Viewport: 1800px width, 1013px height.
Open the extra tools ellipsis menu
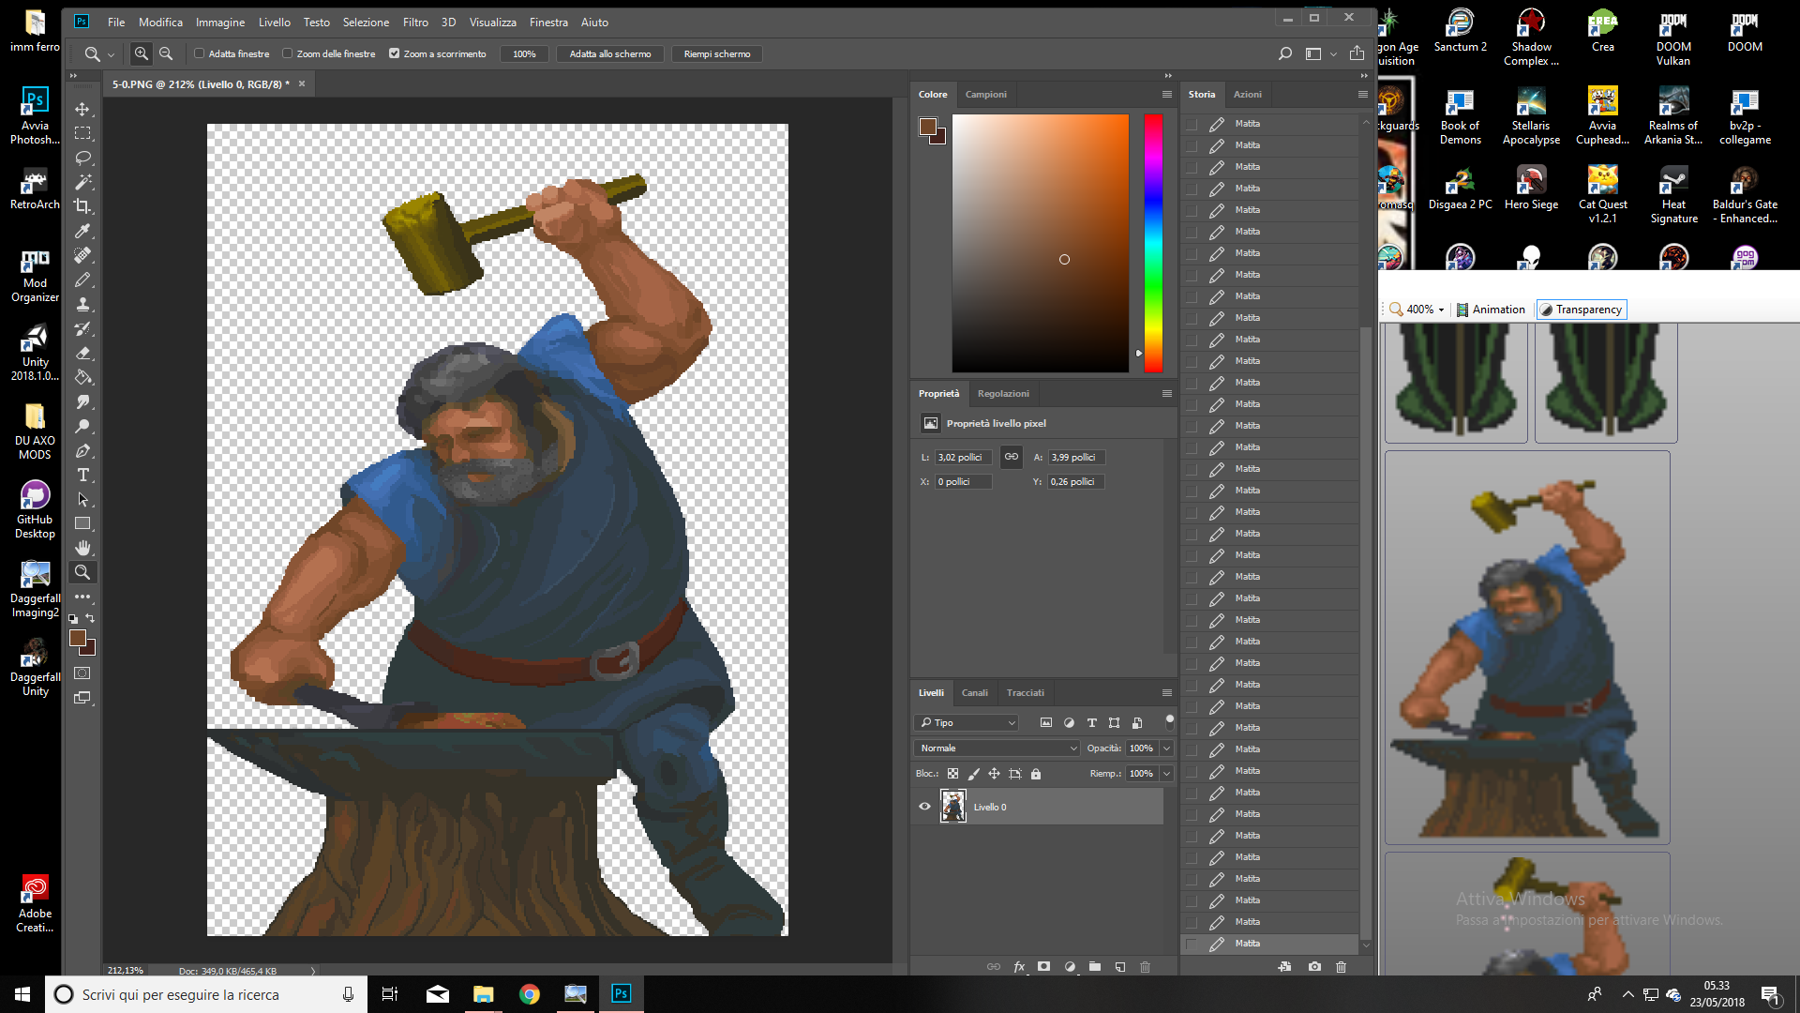click(x=82, y=597)
